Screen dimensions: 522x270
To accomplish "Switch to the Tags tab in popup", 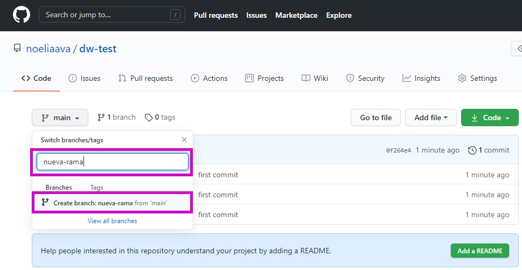I will click(97, 188).
